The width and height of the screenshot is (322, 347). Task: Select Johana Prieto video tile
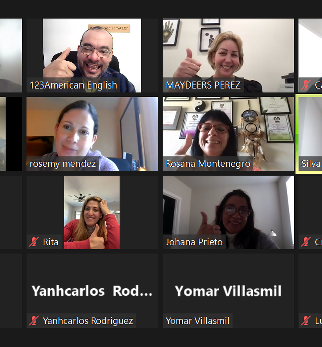click(228, 212)
